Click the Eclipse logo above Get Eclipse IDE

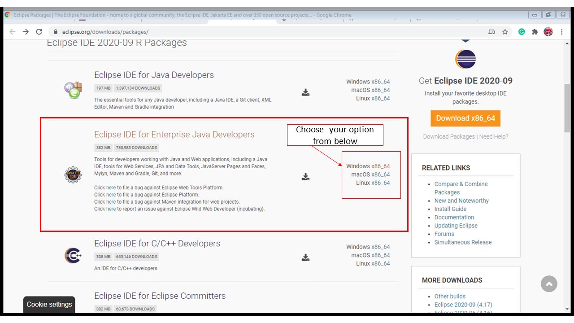465,59
